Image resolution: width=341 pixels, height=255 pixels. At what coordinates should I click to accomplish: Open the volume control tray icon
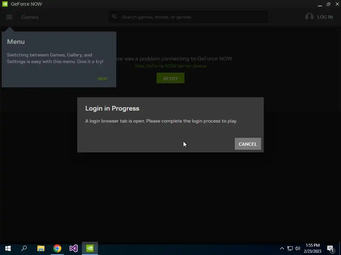coord(298,248)
